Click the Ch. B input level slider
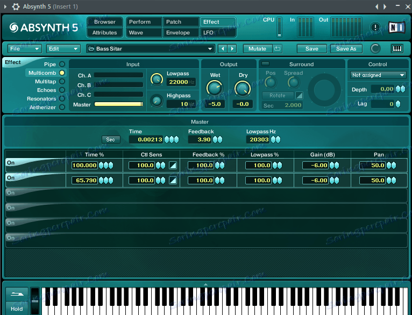 pos(118,85)
